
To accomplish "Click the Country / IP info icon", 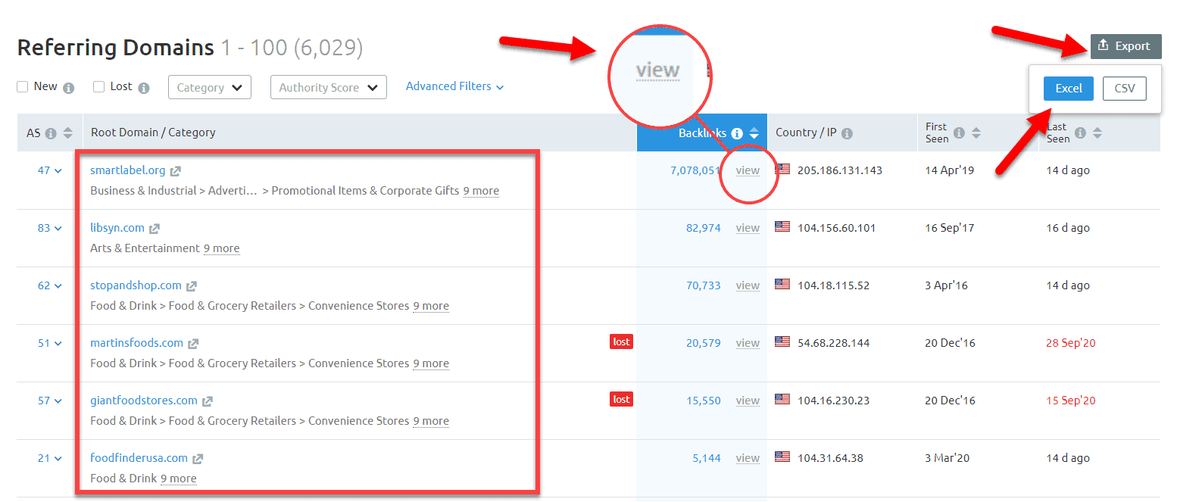I will 847,133.
